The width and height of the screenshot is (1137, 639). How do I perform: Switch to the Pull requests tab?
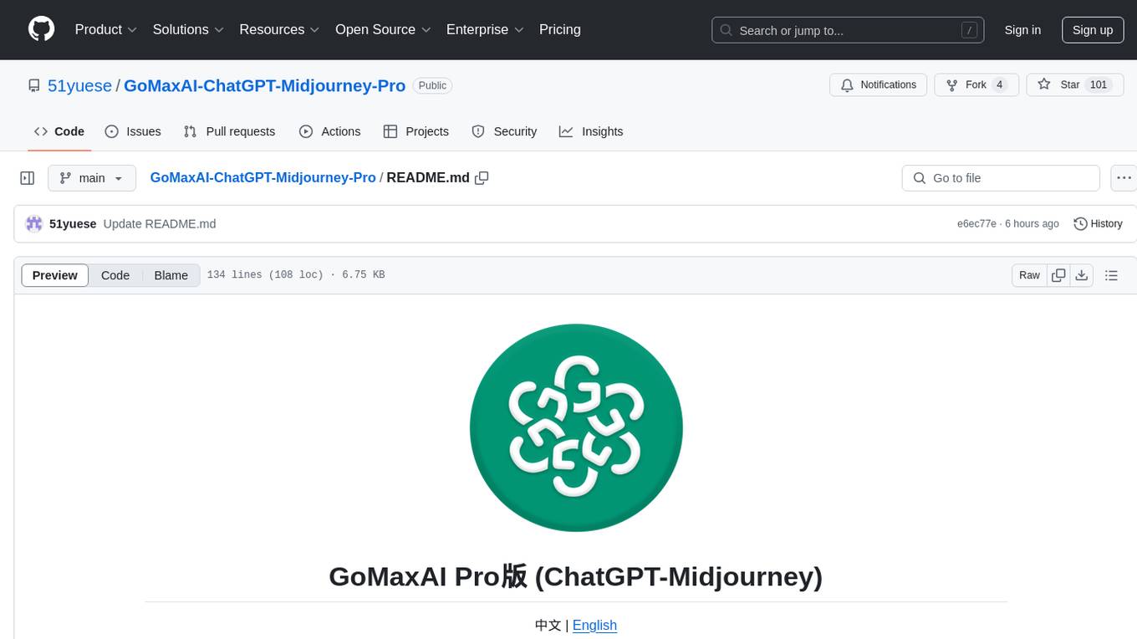tap(229, 131)
